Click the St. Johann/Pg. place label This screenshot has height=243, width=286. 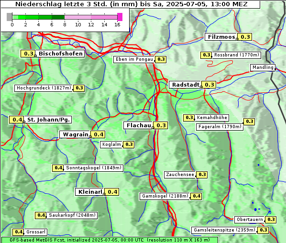click(x=48, y=120)
